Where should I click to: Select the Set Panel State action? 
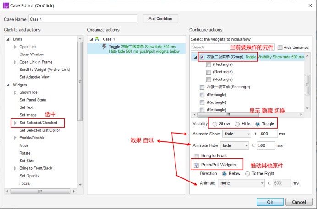pyautogui.click(x=33, y=100)
